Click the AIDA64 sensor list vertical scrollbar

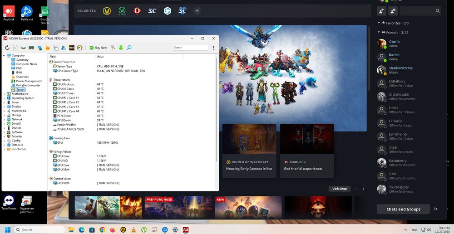tap(217, 110)
